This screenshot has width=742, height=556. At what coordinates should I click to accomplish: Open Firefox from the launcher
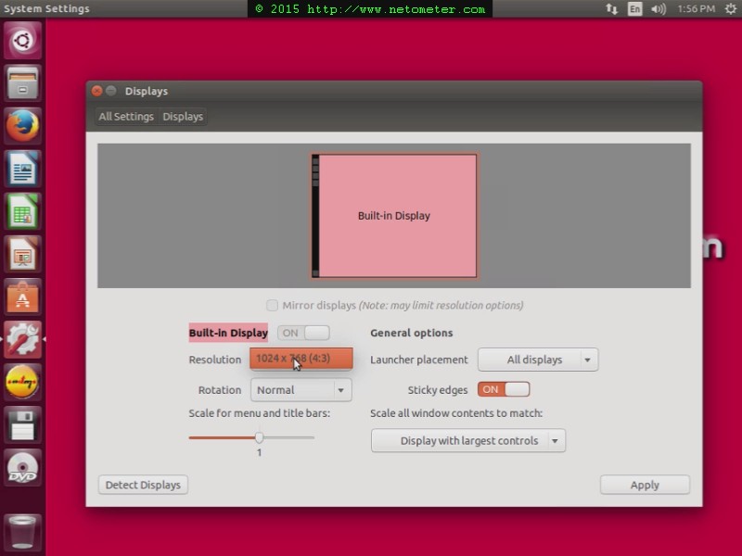(21, 124)
